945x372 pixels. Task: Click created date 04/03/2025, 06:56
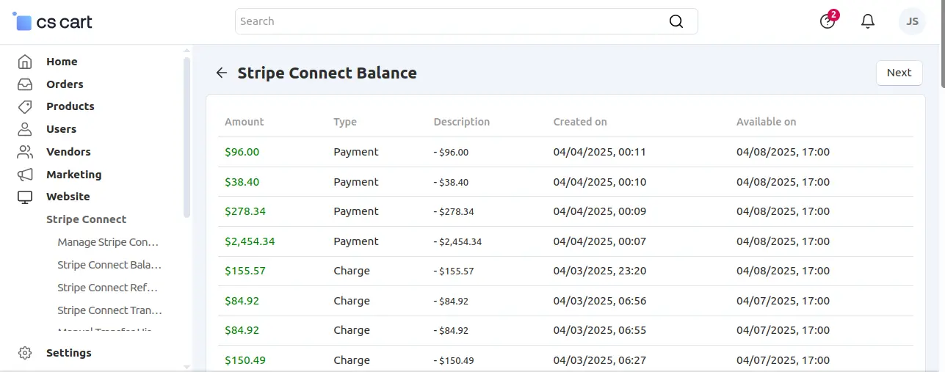click(600, 301)
